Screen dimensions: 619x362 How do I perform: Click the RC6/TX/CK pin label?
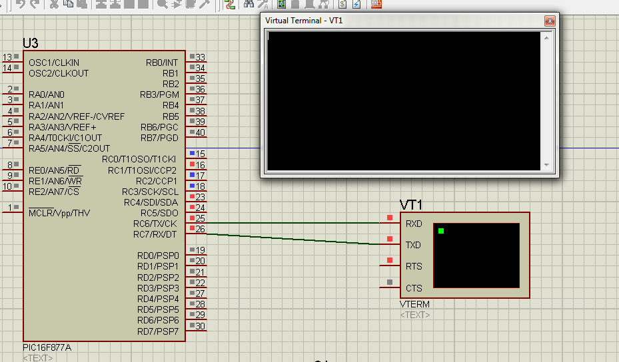click(155, 224)
